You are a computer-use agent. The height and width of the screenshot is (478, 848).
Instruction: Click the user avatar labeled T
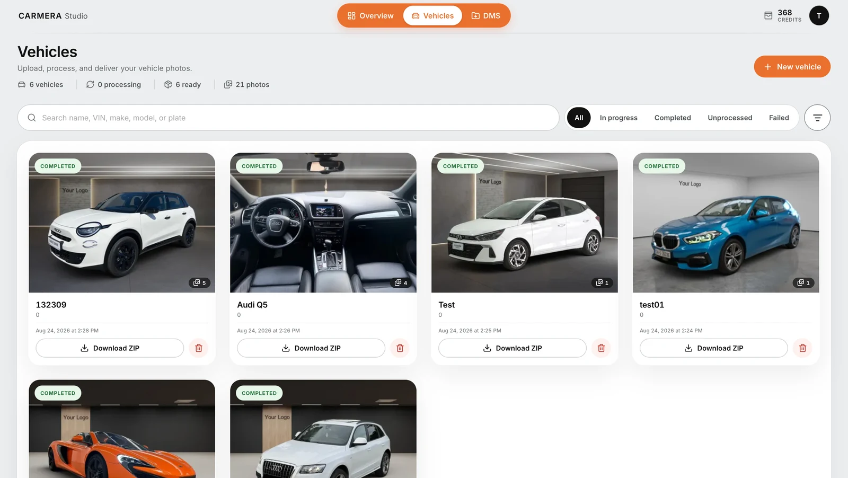[x=819, y=15]
